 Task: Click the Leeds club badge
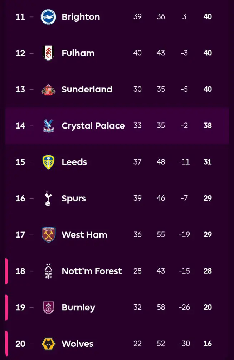coord(48,162)
